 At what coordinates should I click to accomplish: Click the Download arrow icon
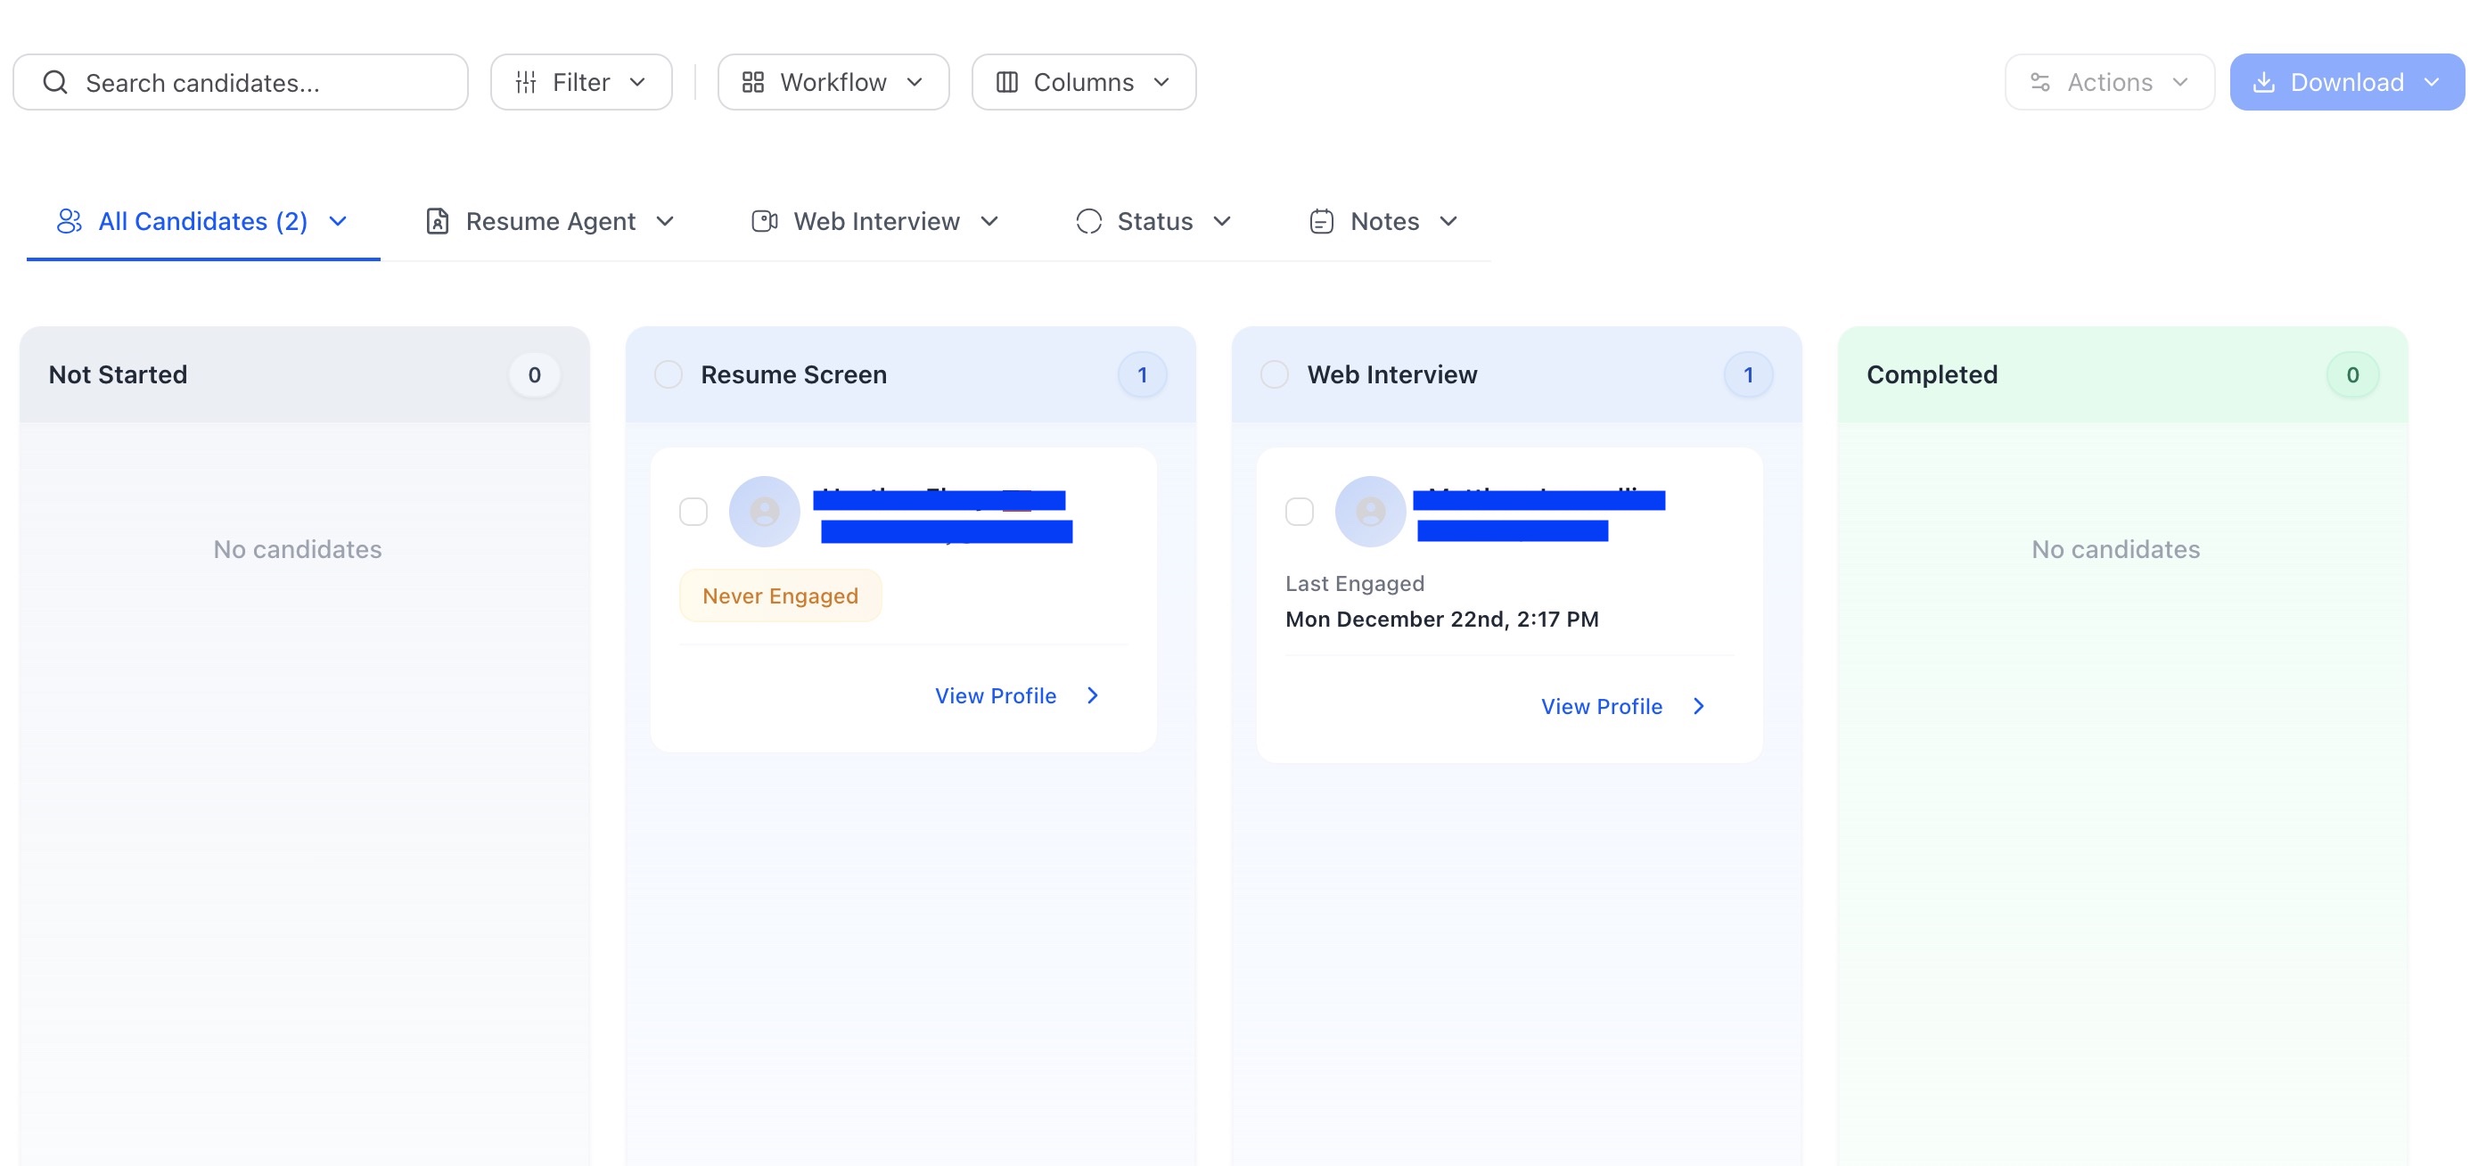[2263, 83]
